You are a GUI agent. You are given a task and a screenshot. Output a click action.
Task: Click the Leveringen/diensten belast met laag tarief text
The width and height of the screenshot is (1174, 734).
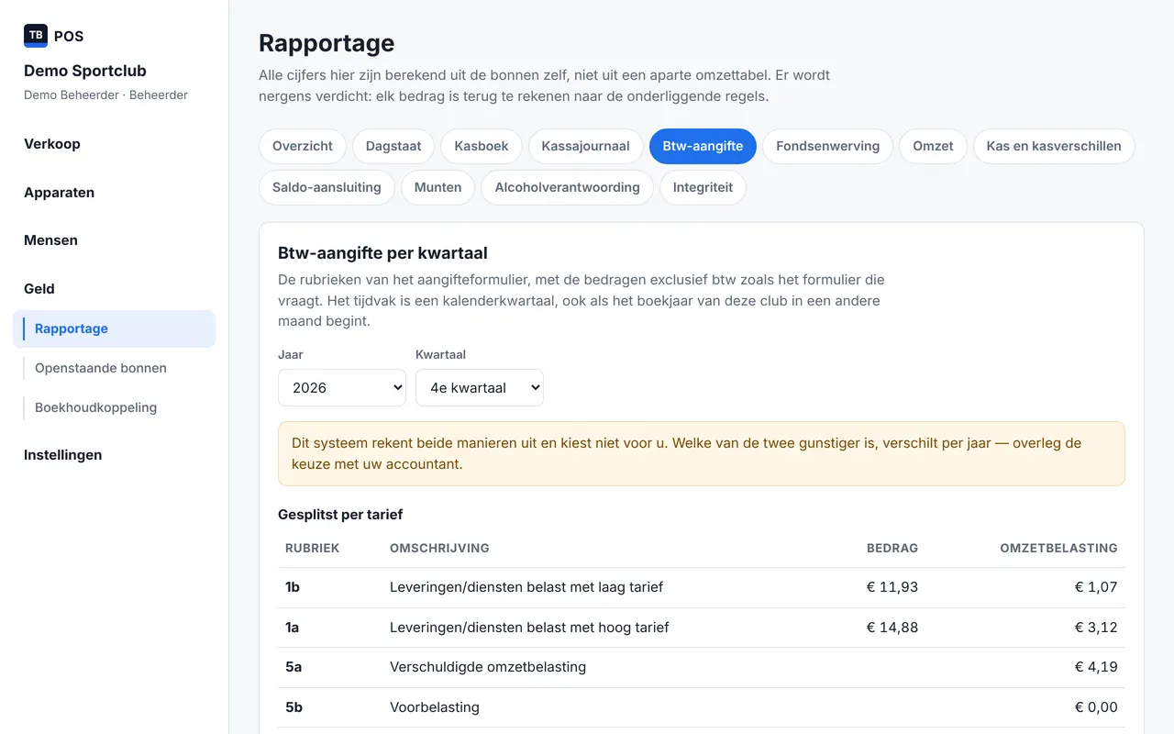click(x=526, y=587)
